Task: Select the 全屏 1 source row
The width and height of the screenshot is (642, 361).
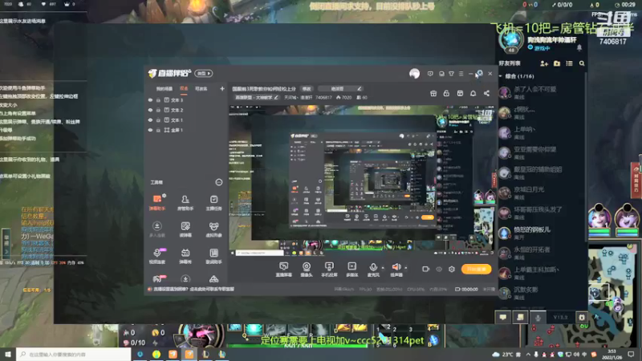Action: (186, 130)
